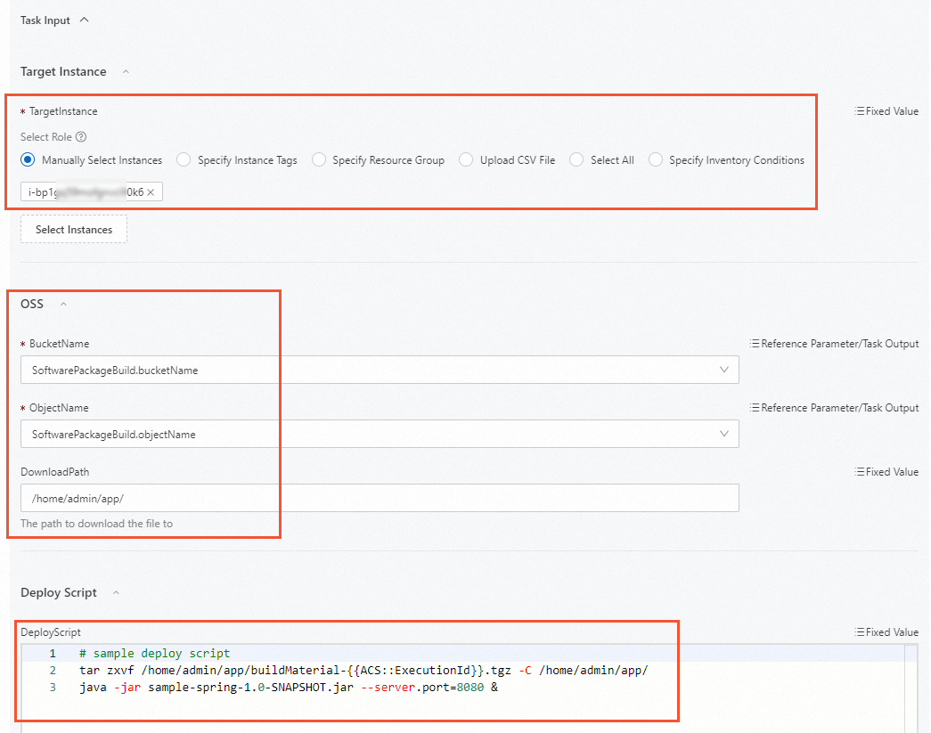Collapse the OSS section chevron
Viewport: 931px width, 733px height.
[x=63, y=304]
